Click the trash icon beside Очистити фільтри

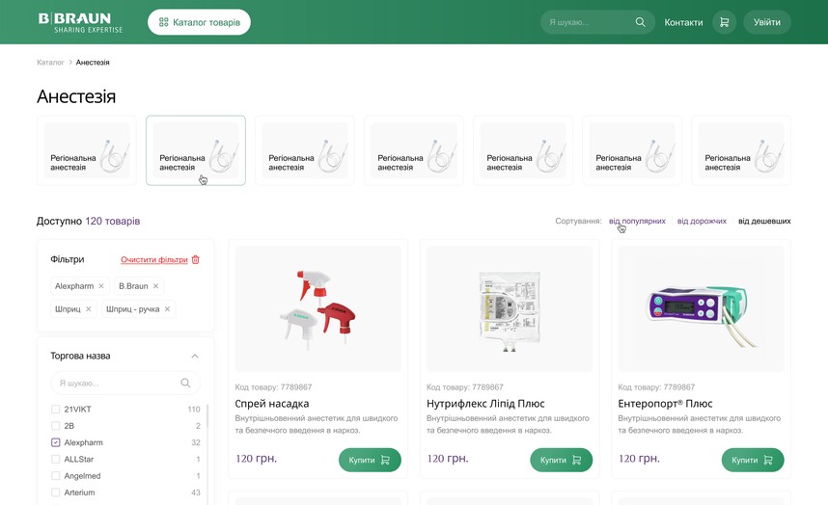[195, 259]
